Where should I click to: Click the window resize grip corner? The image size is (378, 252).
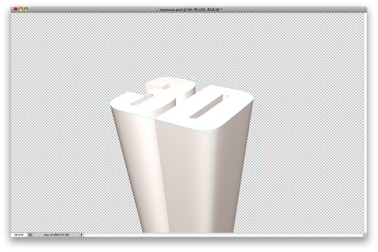365,234
